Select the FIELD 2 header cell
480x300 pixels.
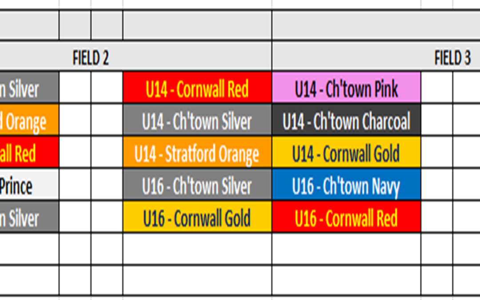[x=136, y=56]
